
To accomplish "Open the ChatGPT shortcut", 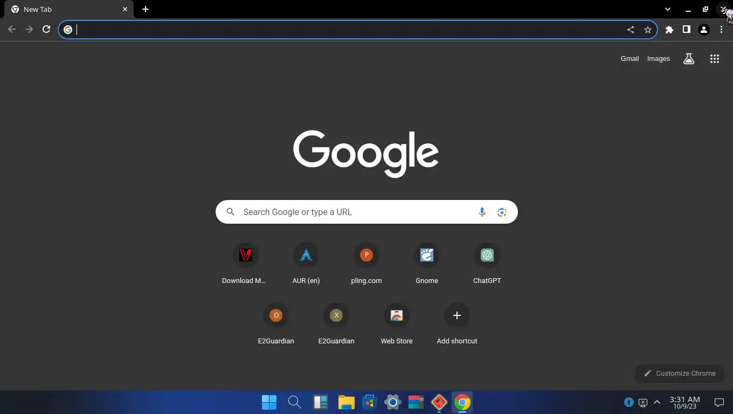I will pyautogui.click(x=487, y=264).
